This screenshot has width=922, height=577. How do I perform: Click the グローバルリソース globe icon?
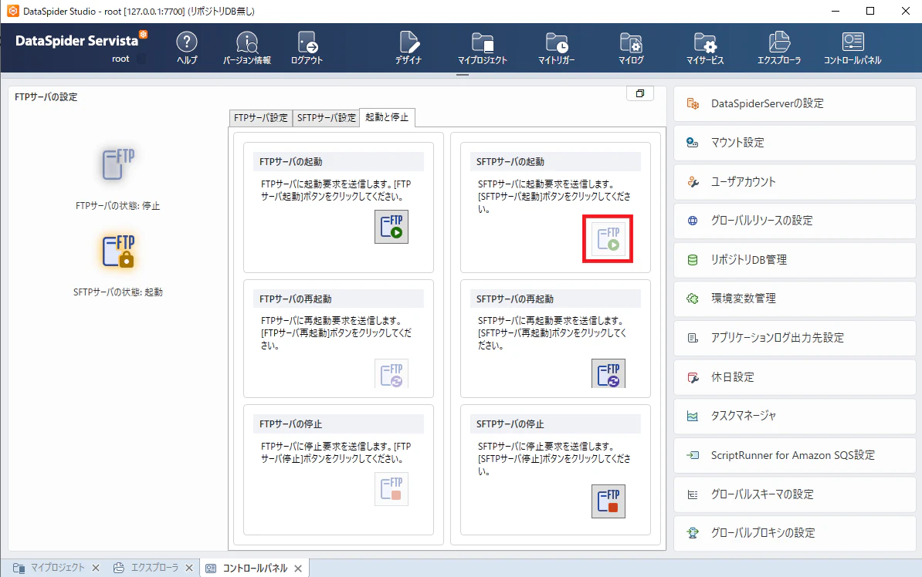click(693, 221)
